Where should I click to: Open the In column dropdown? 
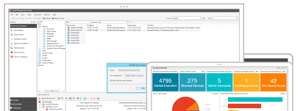point(113,22)
